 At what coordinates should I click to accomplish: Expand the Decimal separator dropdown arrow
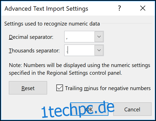[x=99, y=37]
